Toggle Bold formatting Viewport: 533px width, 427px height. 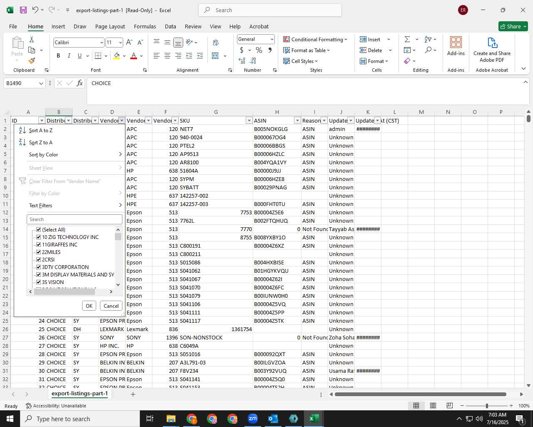[x=58, y=55]
